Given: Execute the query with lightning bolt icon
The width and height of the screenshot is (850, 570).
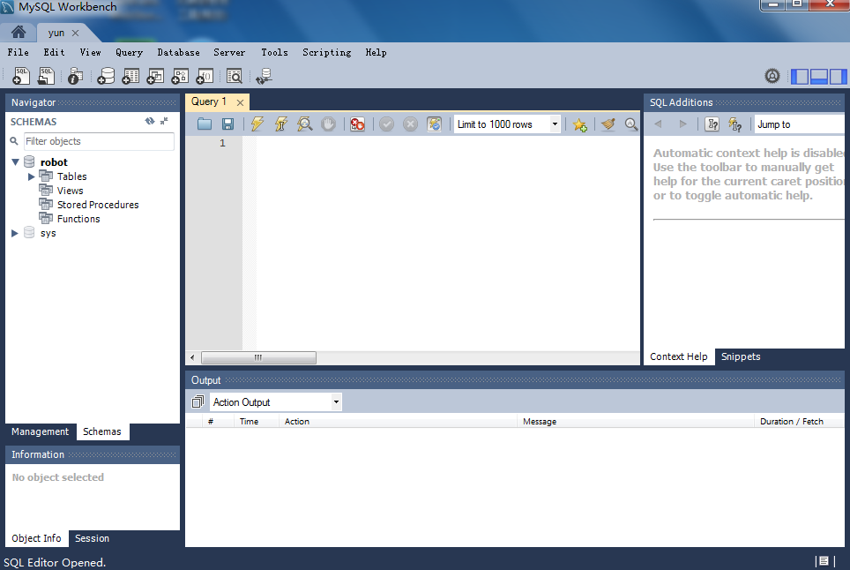Looking at the screenshot, I should point(257,124).
